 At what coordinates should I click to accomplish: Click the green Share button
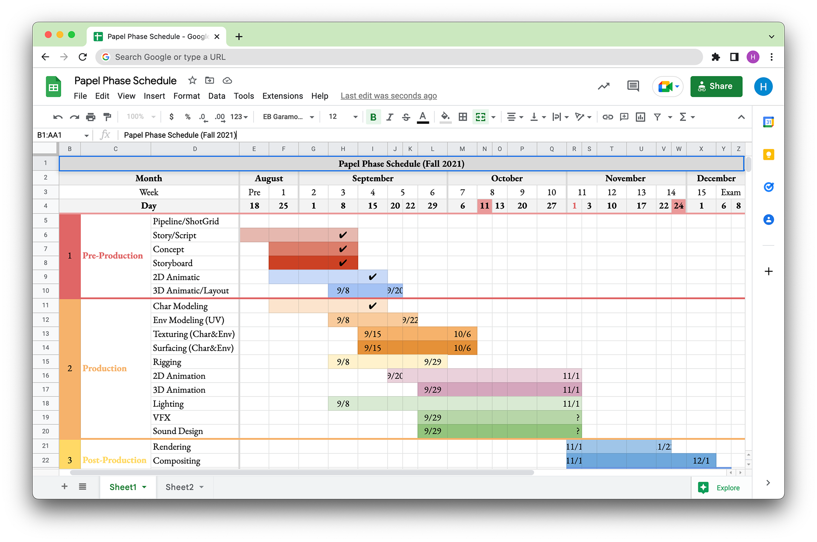click(x=716, y=86)
